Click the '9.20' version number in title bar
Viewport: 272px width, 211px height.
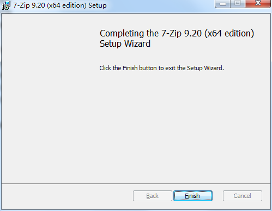(38, 5)
